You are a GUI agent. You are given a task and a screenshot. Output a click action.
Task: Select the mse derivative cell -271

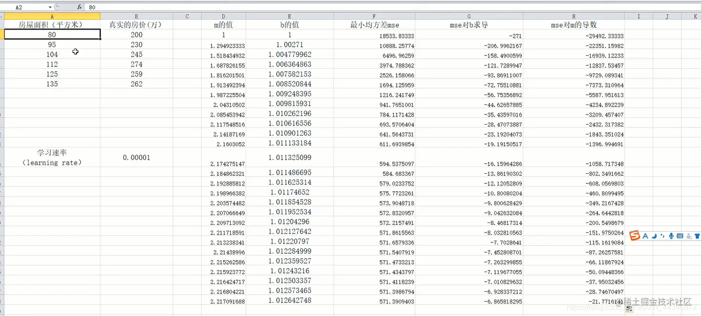click(x=469, y=35)
